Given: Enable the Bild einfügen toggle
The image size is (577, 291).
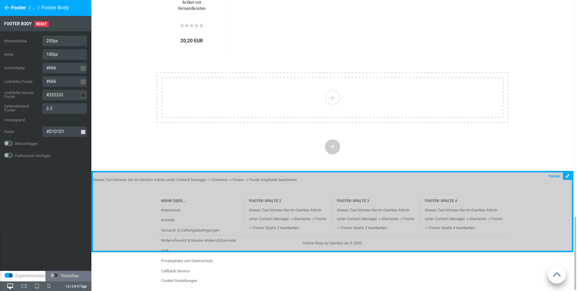Looking at the screenshot, I should [x=8, y=144].
